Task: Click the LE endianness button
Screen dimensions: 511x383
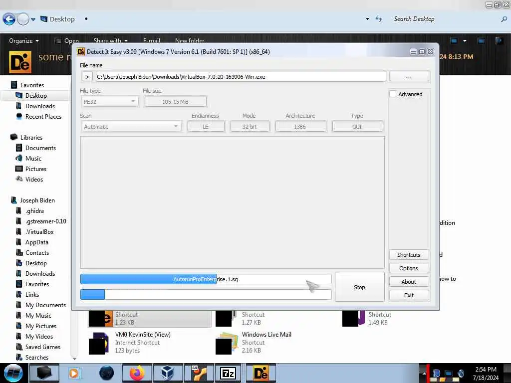Action: pos(206,126)
